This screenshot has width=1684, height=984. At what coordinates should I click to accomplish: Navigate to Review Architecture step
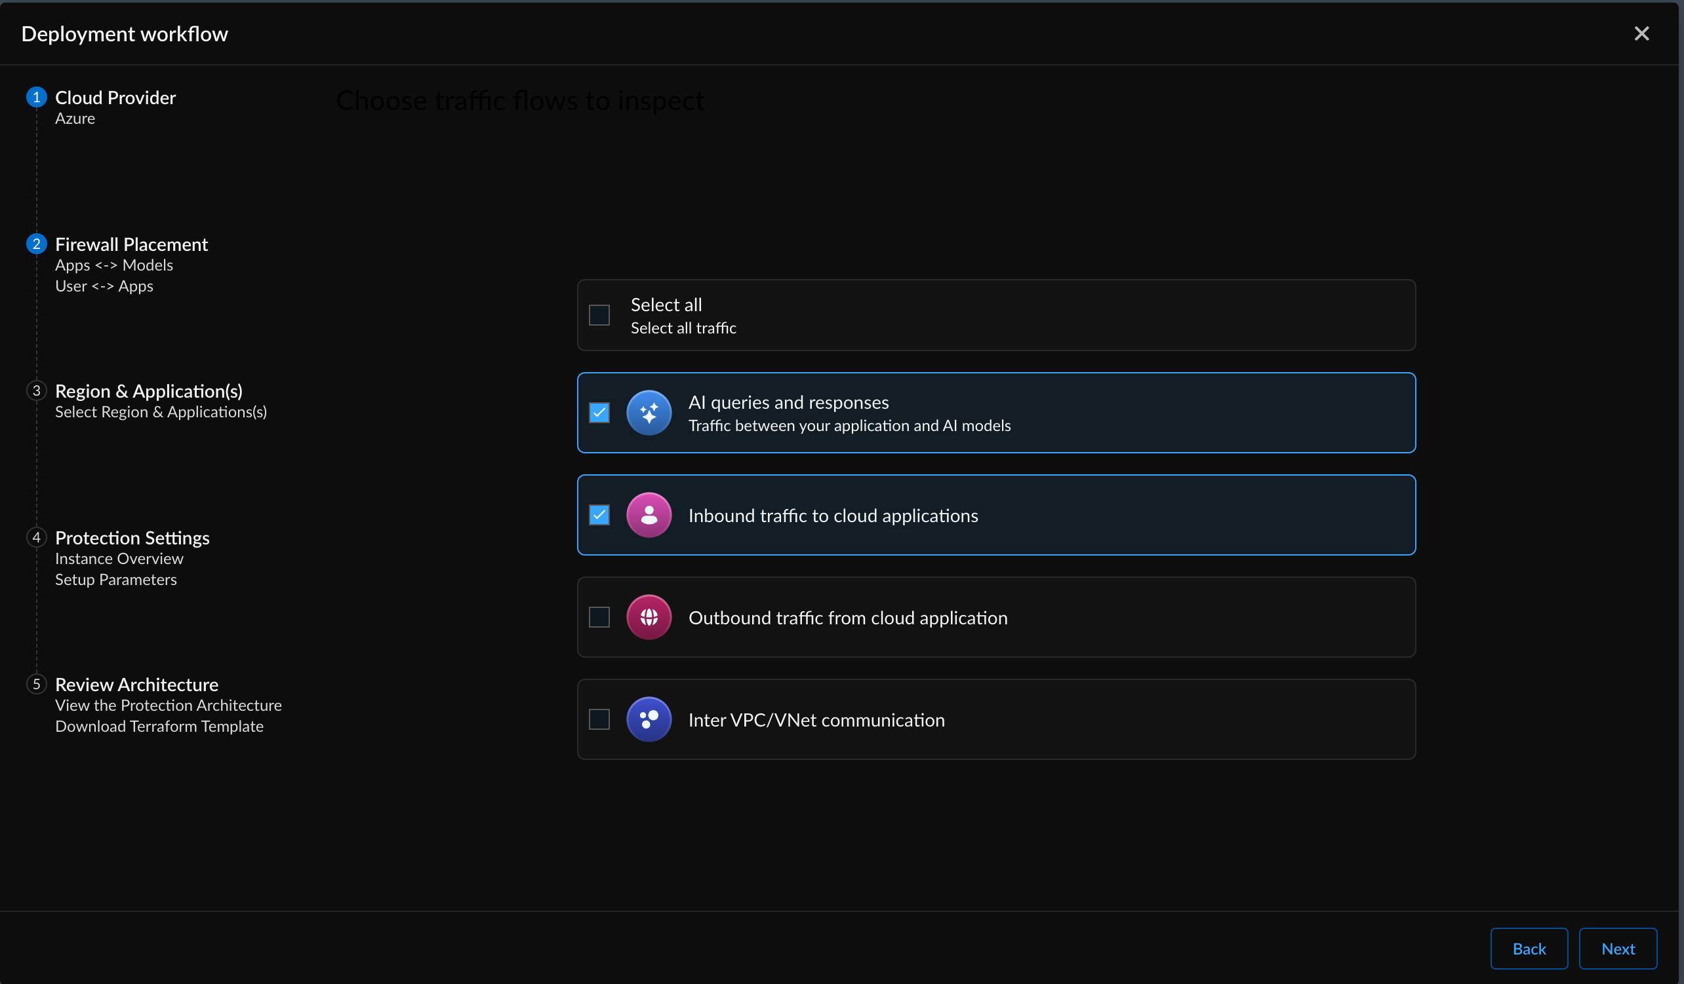click(136, 683)
